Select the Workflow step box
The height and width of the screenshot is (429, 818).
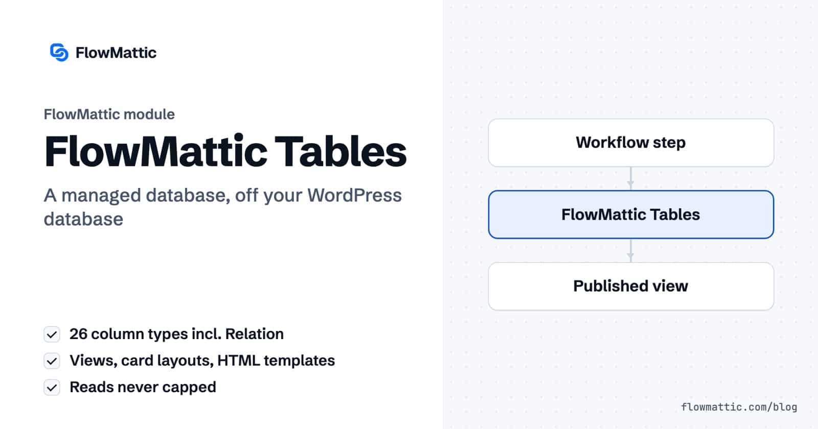coord(631,142)
